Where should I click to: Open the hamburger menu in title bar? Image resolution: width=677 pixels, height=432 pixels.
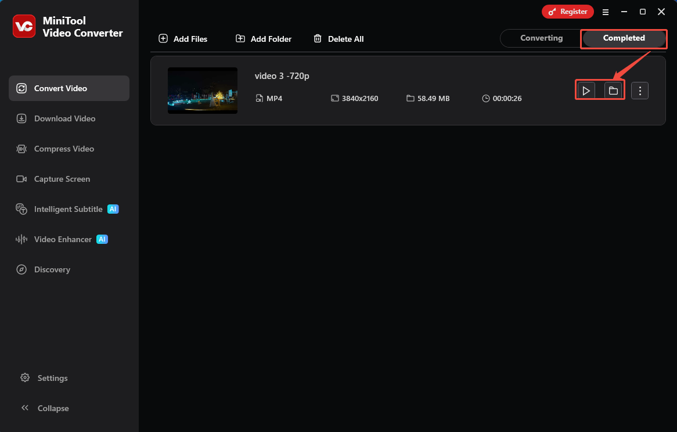coord(606,12)
